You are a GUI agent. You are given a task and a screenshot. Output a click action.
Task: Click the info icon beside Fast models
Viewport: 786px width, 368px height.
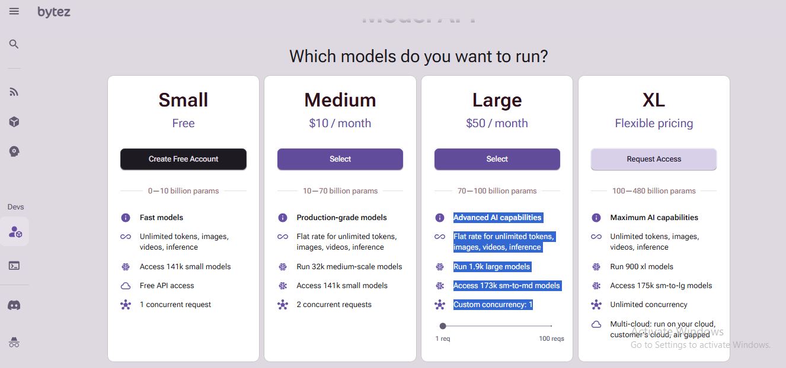[x=126, y=218]
